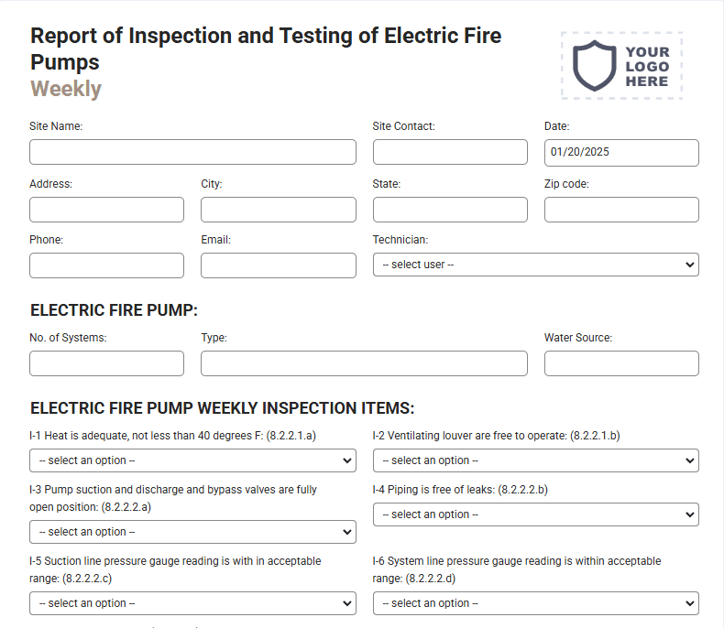Open the I-4 Piping free of leaks dropdown
The height and width of the screenshot is (628, 724).
[535, 514]
